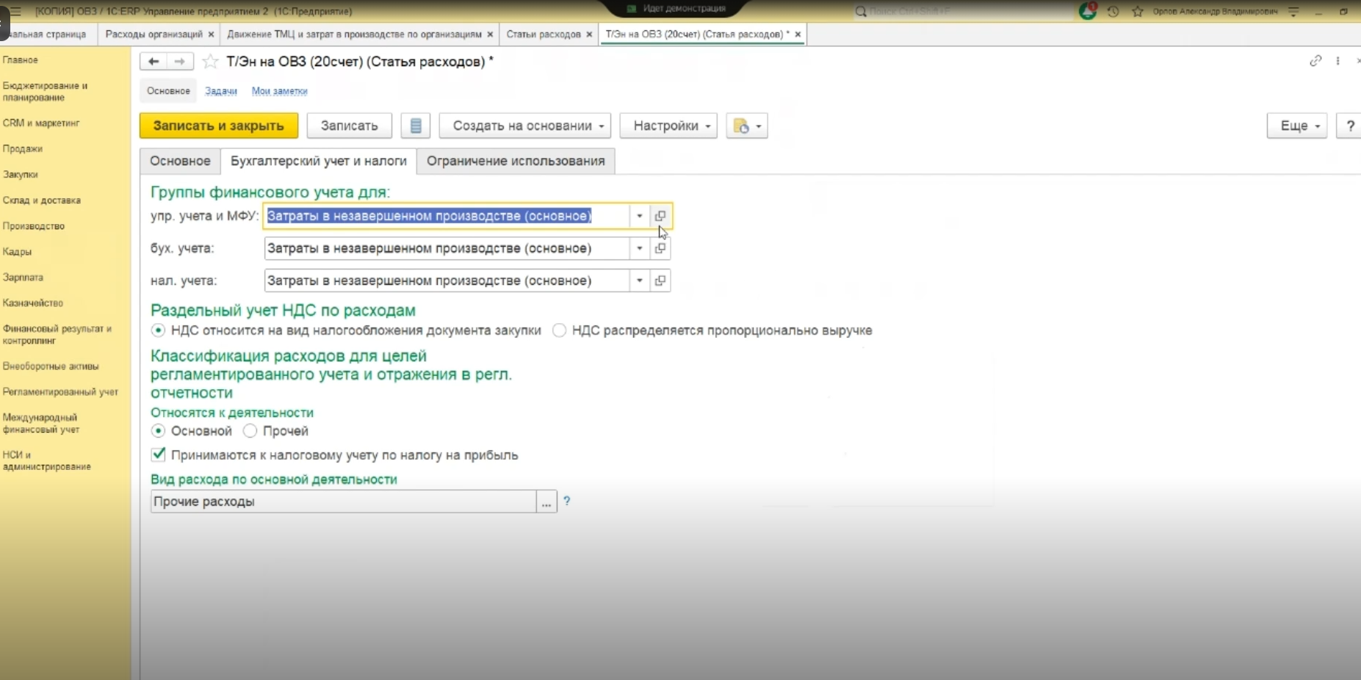Open Казначейство section in sidebar

[x=33, y=303]
